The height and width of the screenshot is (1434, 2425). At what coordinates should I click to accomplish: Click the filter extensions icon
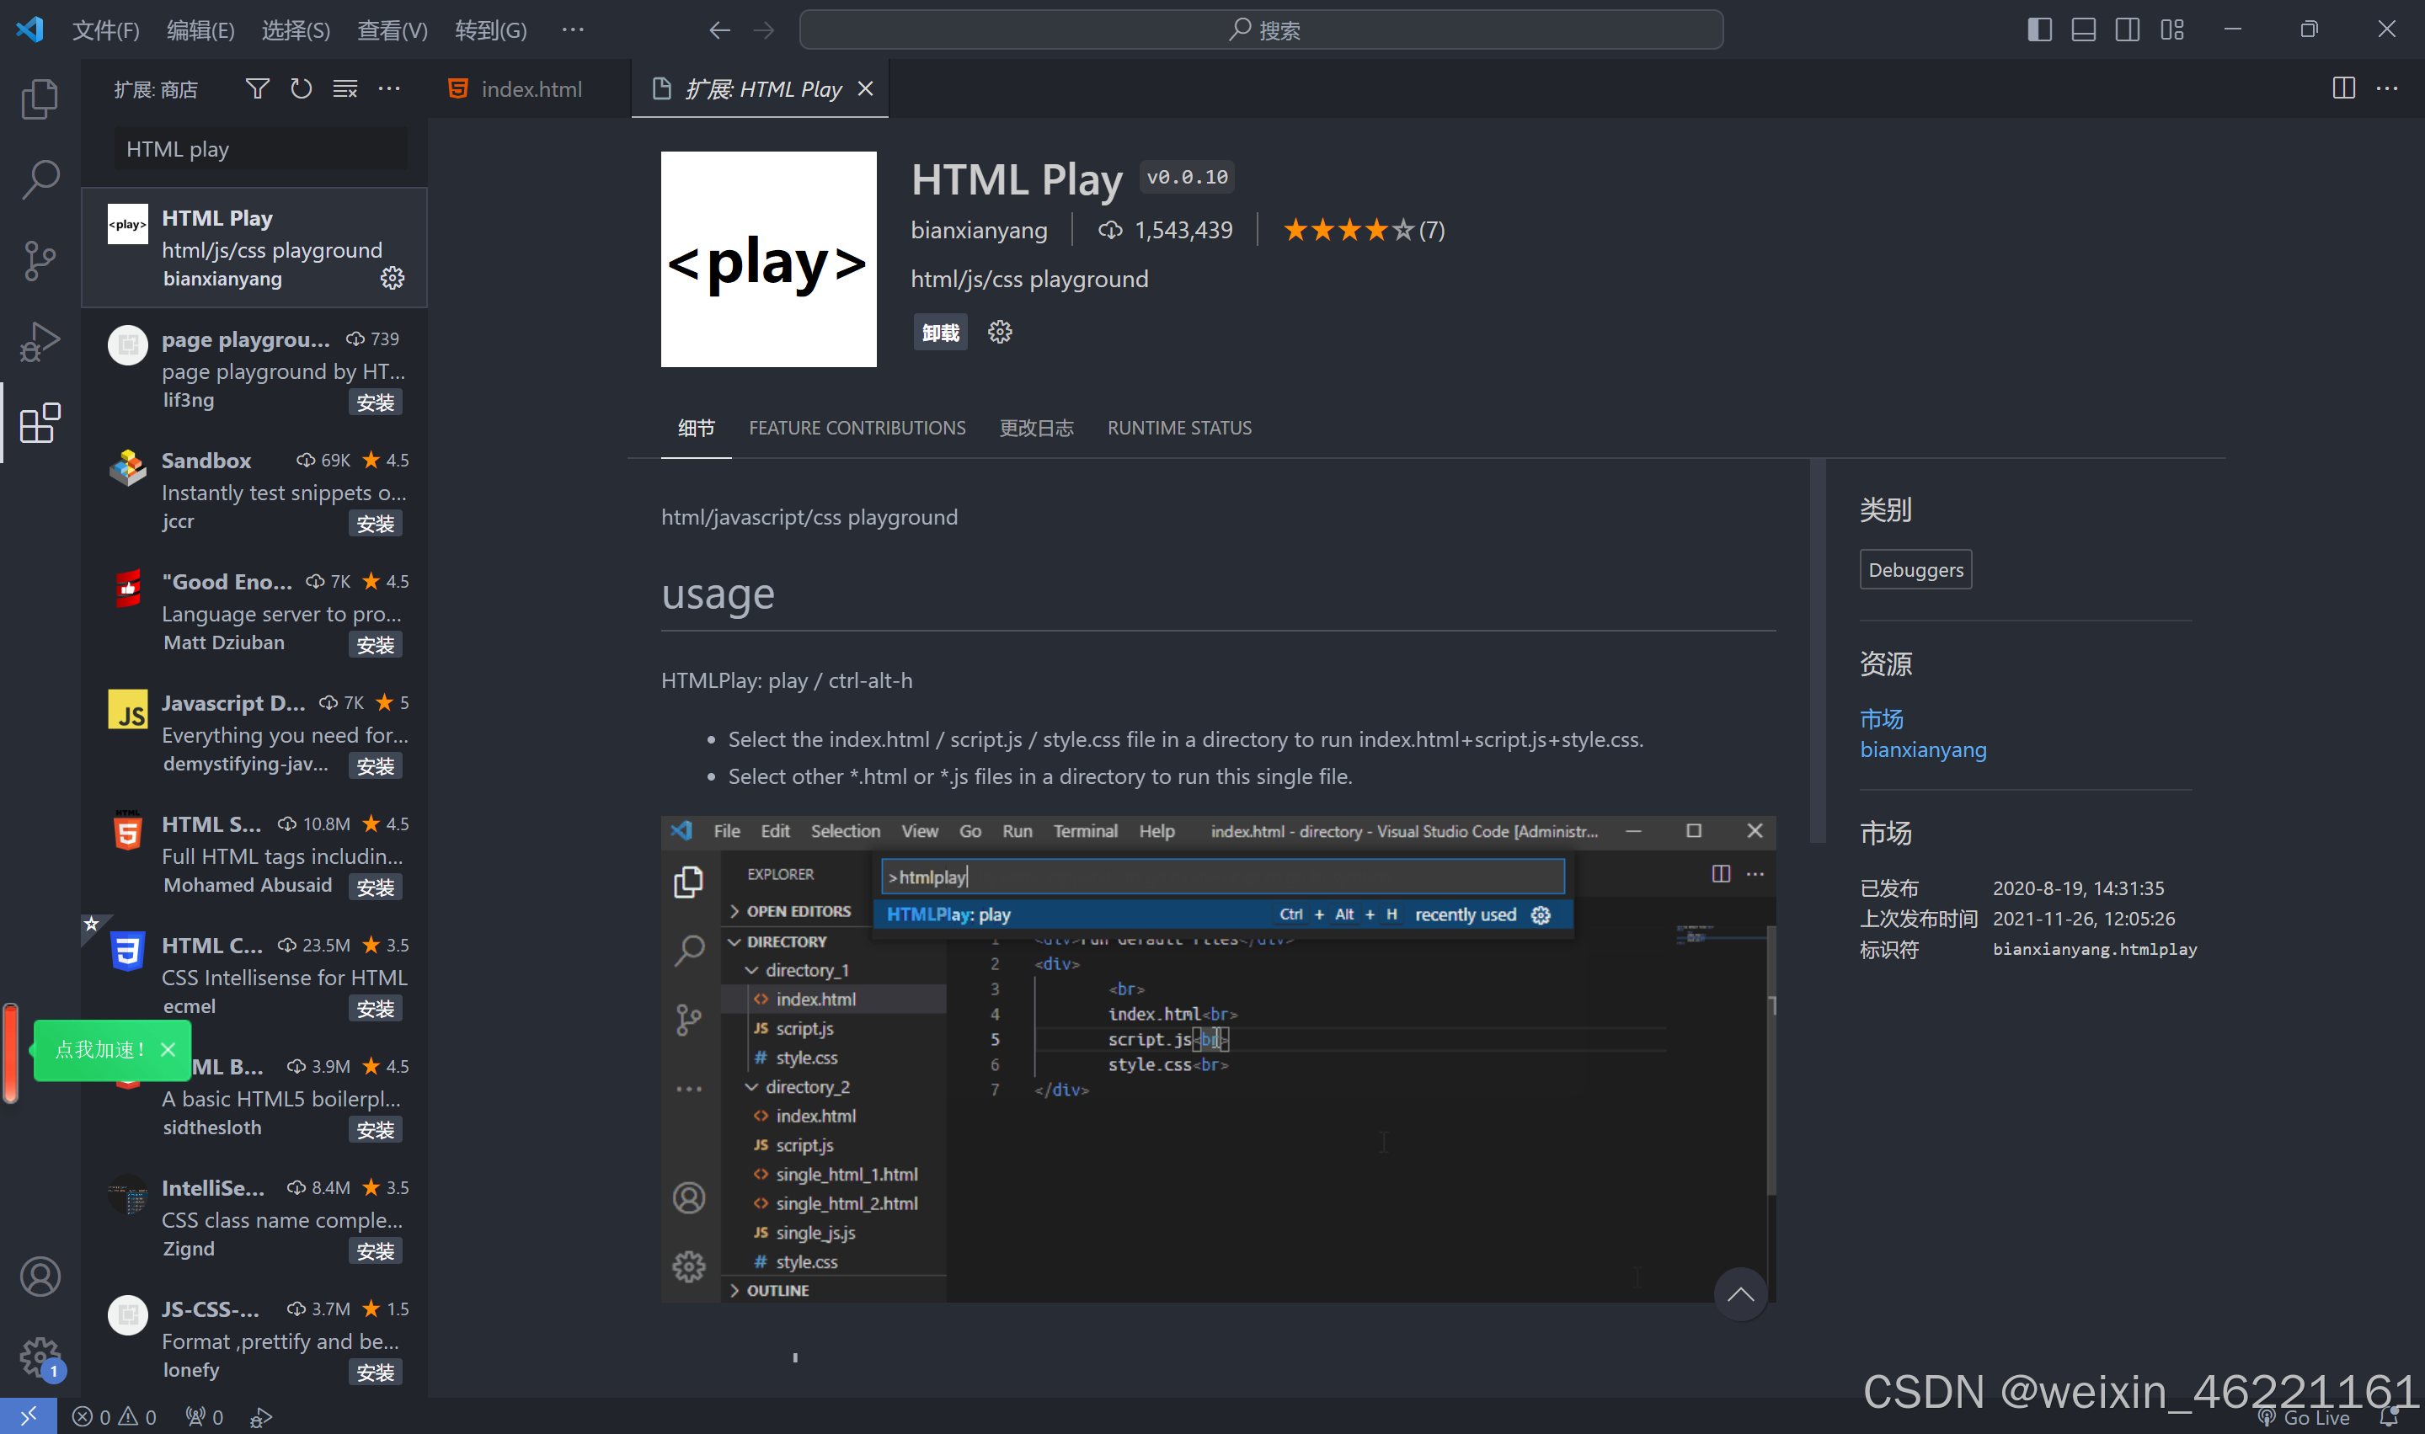pyautogui.click(x=256, y=88)
